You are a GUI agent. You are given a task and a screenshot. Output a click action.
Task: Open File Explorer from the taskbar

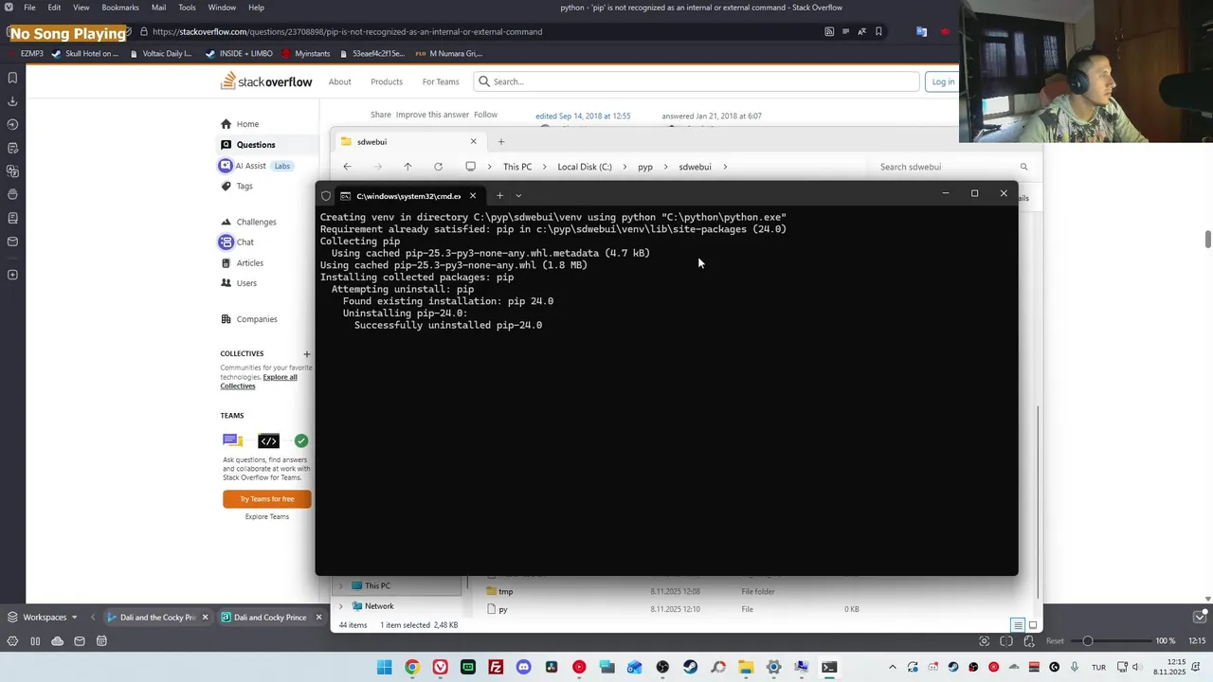point(746,667)
